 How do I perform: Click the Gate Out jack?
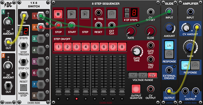tap(151, 45)
